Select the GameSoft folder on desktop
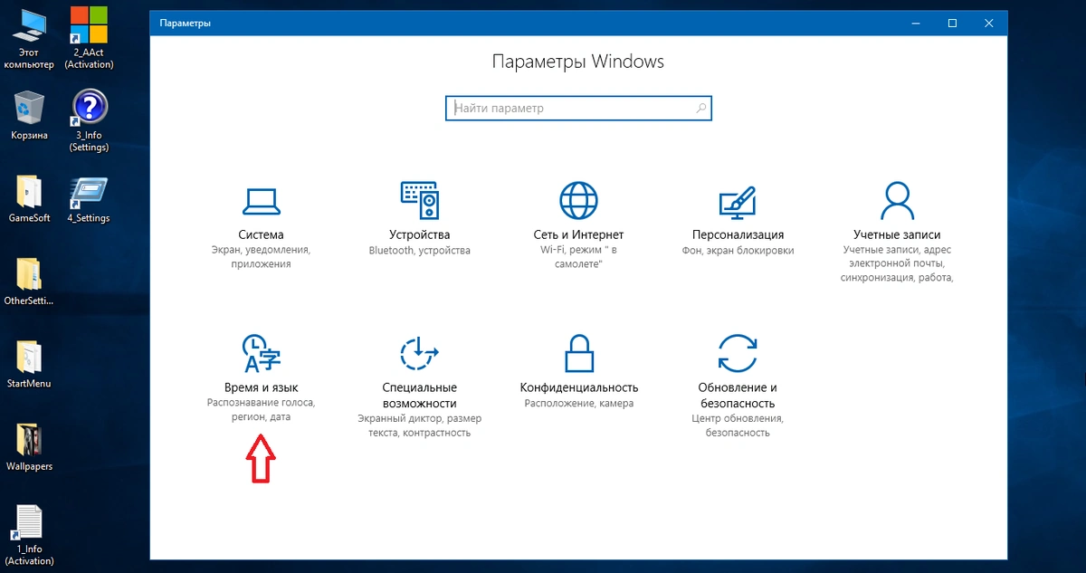1086x573 pixels. point(29,198)
